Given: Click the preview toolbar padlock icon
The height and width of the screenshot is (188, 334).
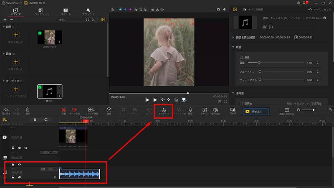Looking at the screenshot, I should (152, 9).
